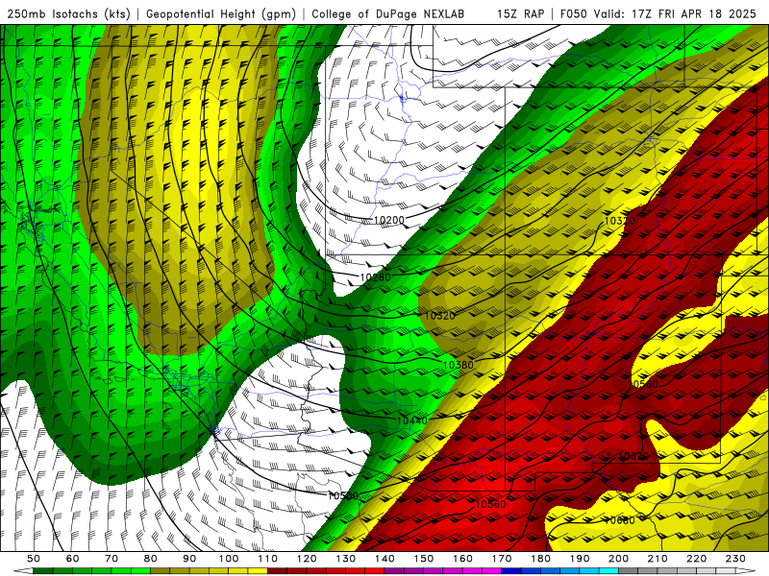The height and width of the screenshot is (576, 769).
Task: Click the "15Z RAP" model run label
Action: point(520,14)
